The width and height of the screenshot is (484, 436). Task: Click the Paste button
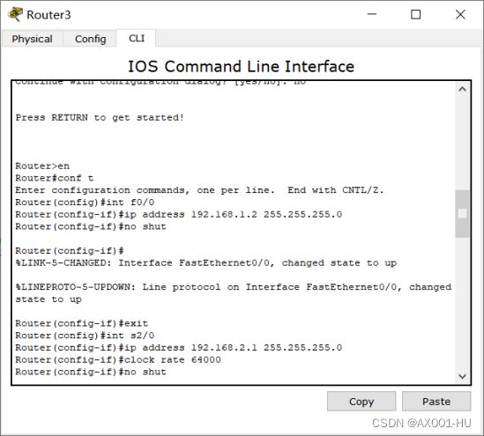(436, 401)
